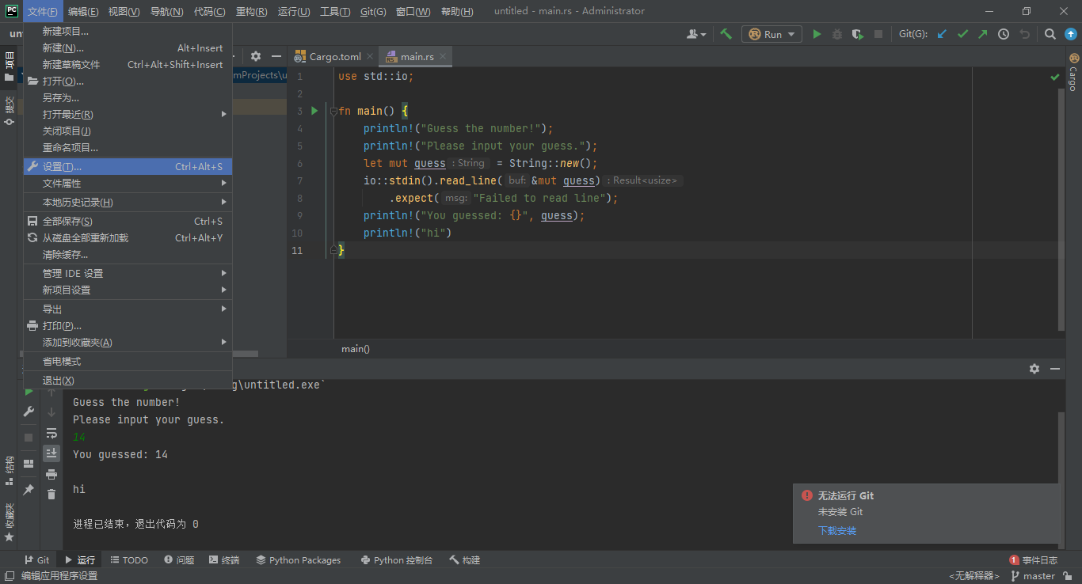Start debugging with the bug icon
This screenshot has height=584, width=1082.
point(837,33)
